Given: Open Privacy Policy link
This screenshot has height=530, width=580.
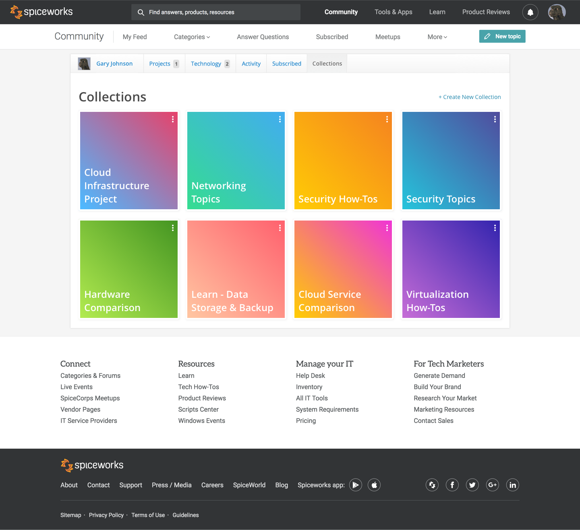Looking at the screenshot, I should [106, 515].
